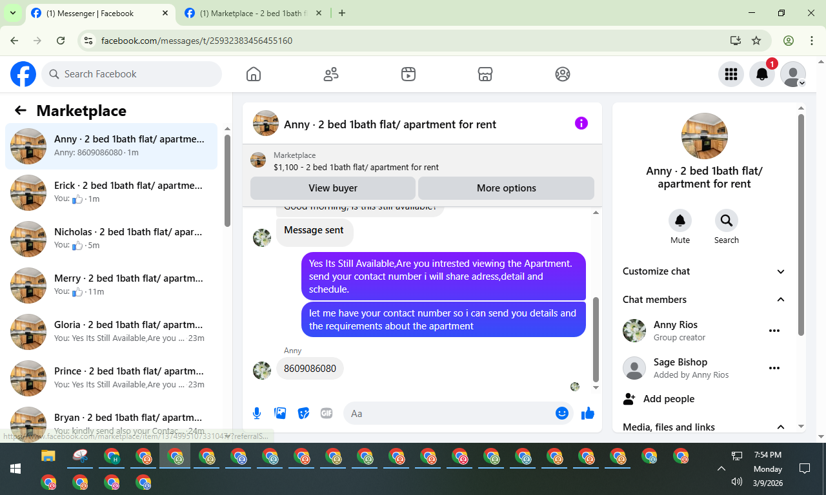826x495 pixels.
Task: Open Erick apartment conversation in list
Action: 112,193
